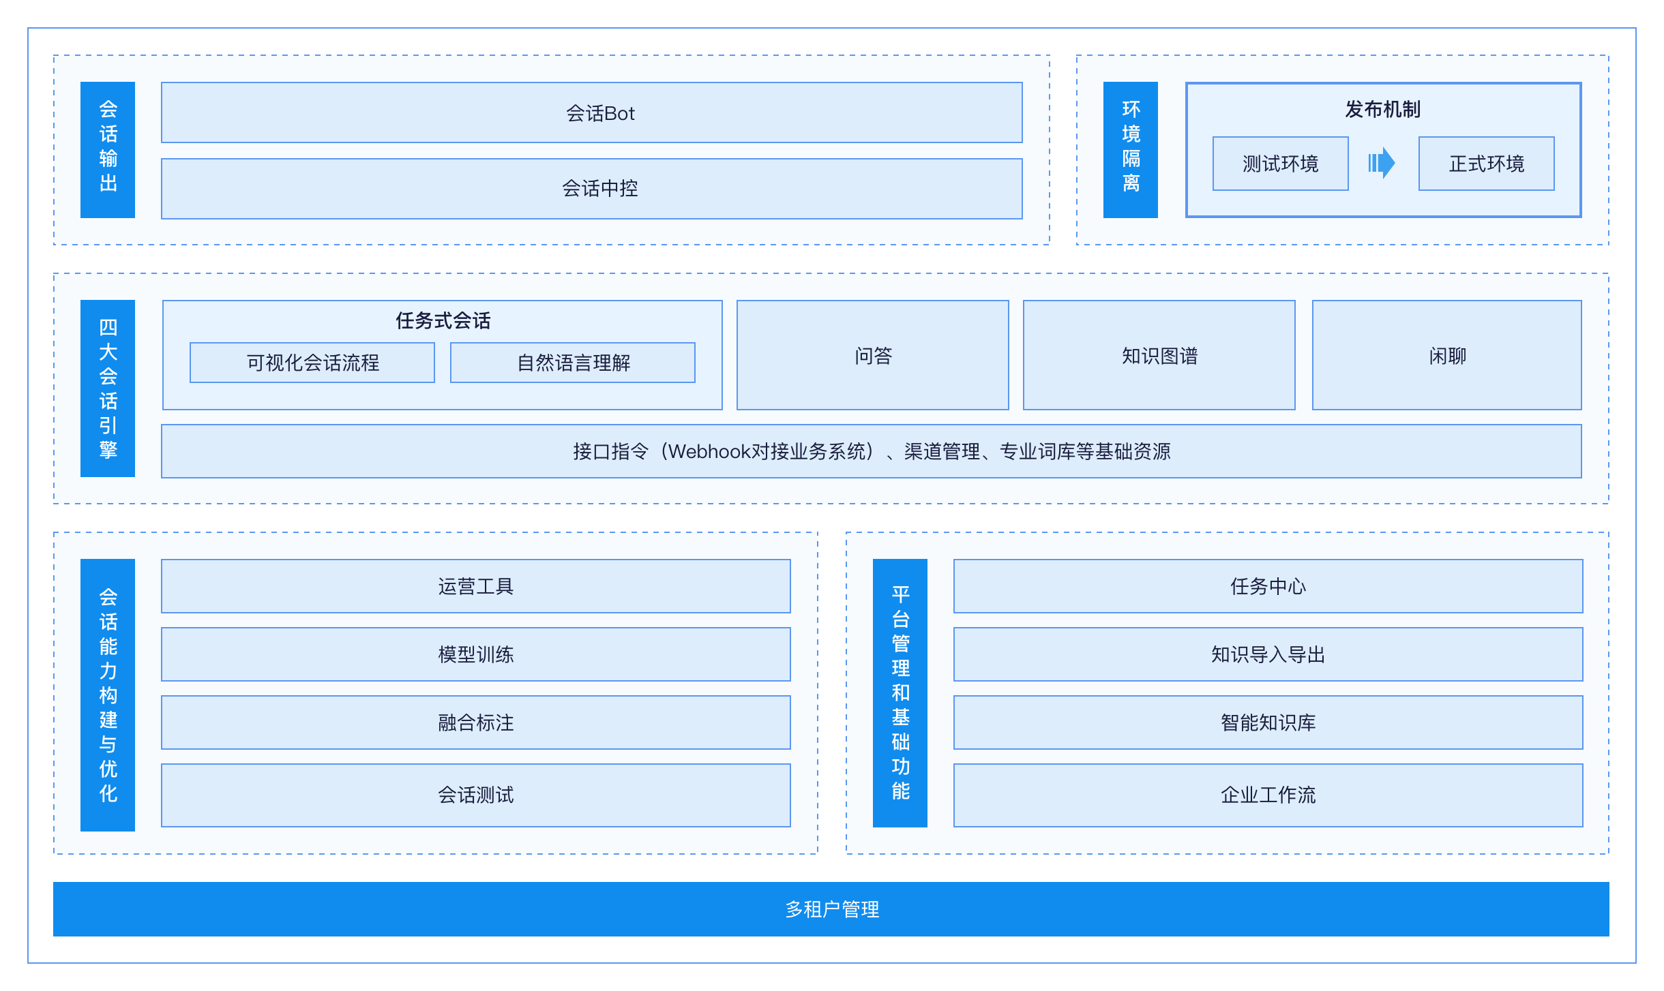Open the 企业工作流 item
Viewport: 1664px width, 991px height.
(1268, 795)
